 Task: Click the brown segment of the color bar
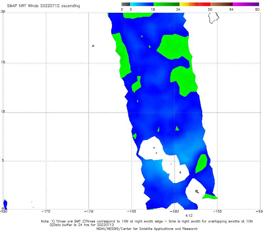point(221,4)
